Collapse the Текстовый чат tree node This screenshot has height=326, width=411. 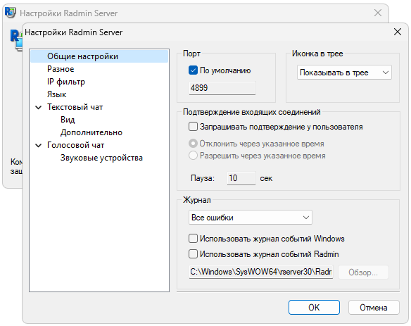tap(38, 107)
